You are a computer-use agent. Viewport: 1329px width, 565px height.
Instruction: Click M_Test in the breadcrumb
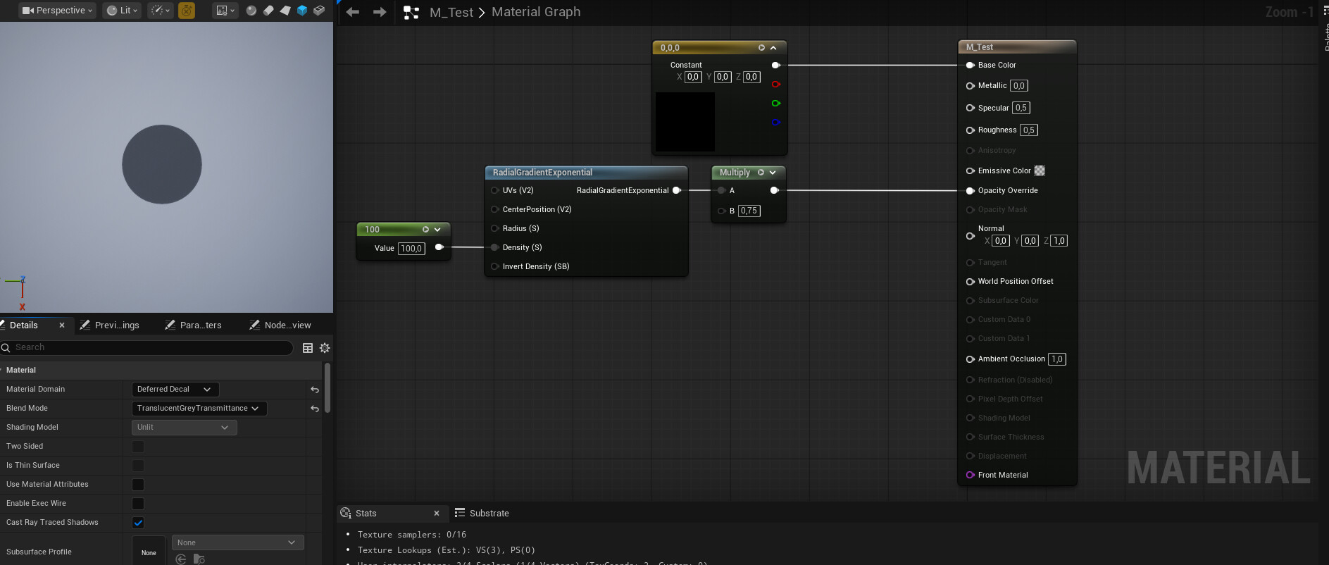point(451,12)
